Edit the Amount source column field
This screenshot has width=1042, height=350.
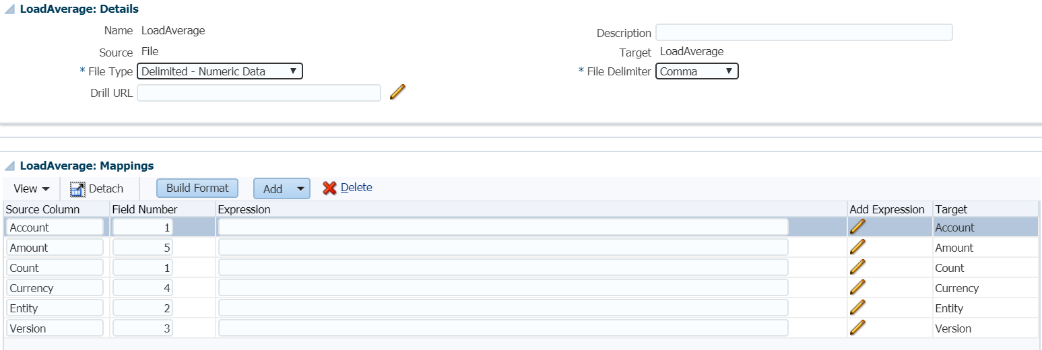(55, 248)
